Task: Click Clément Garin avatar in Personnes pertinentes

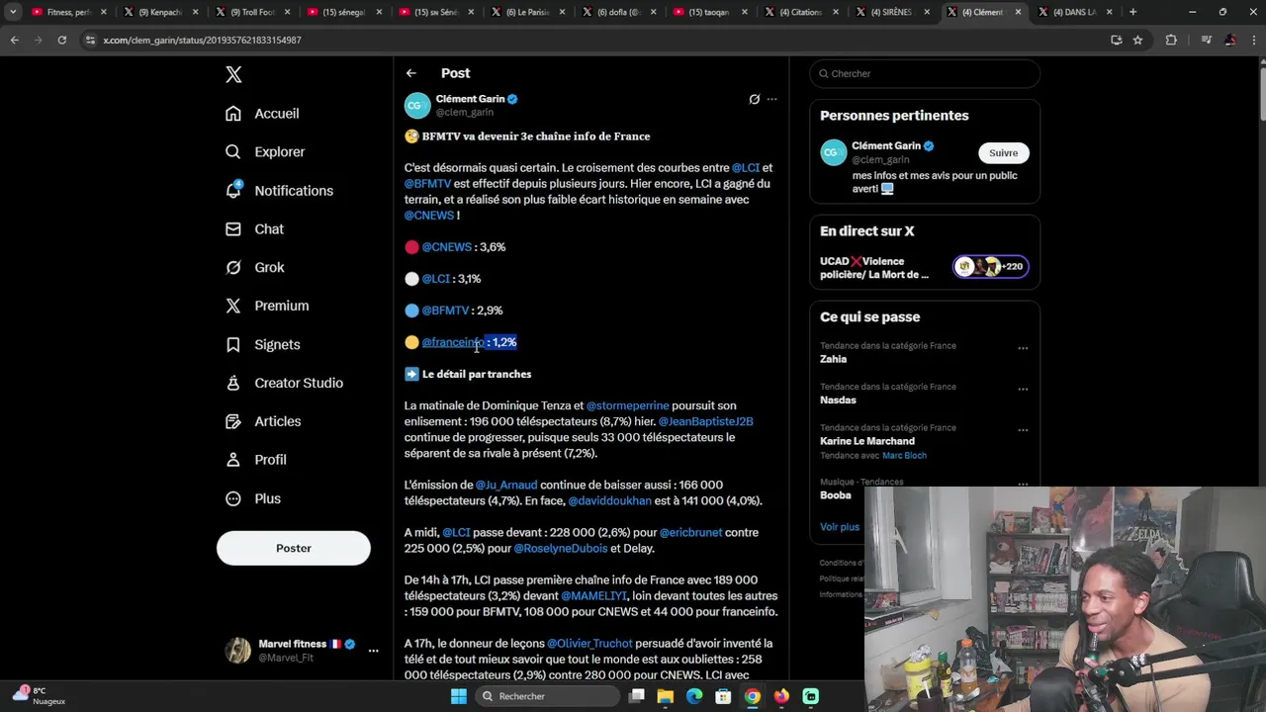Action: pos(834,152)
